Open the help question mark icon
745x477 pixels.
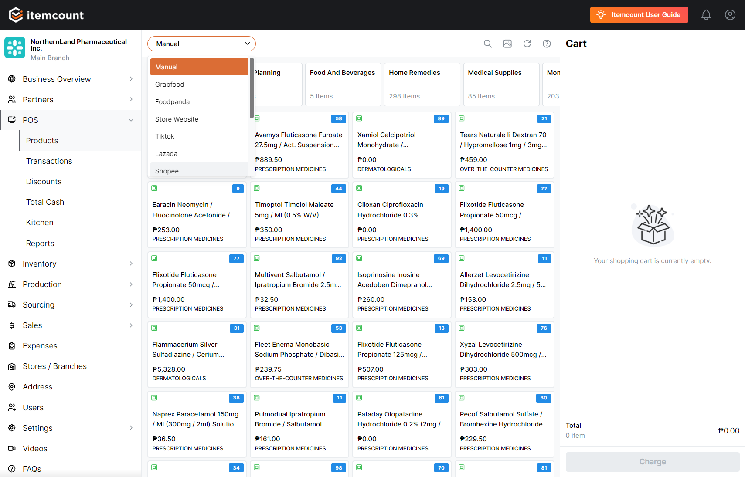pos(547,44)
